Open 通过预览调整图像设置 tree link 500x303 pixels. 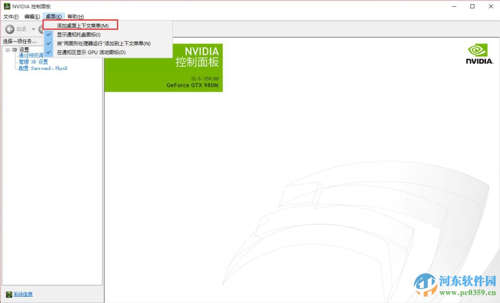31,56
